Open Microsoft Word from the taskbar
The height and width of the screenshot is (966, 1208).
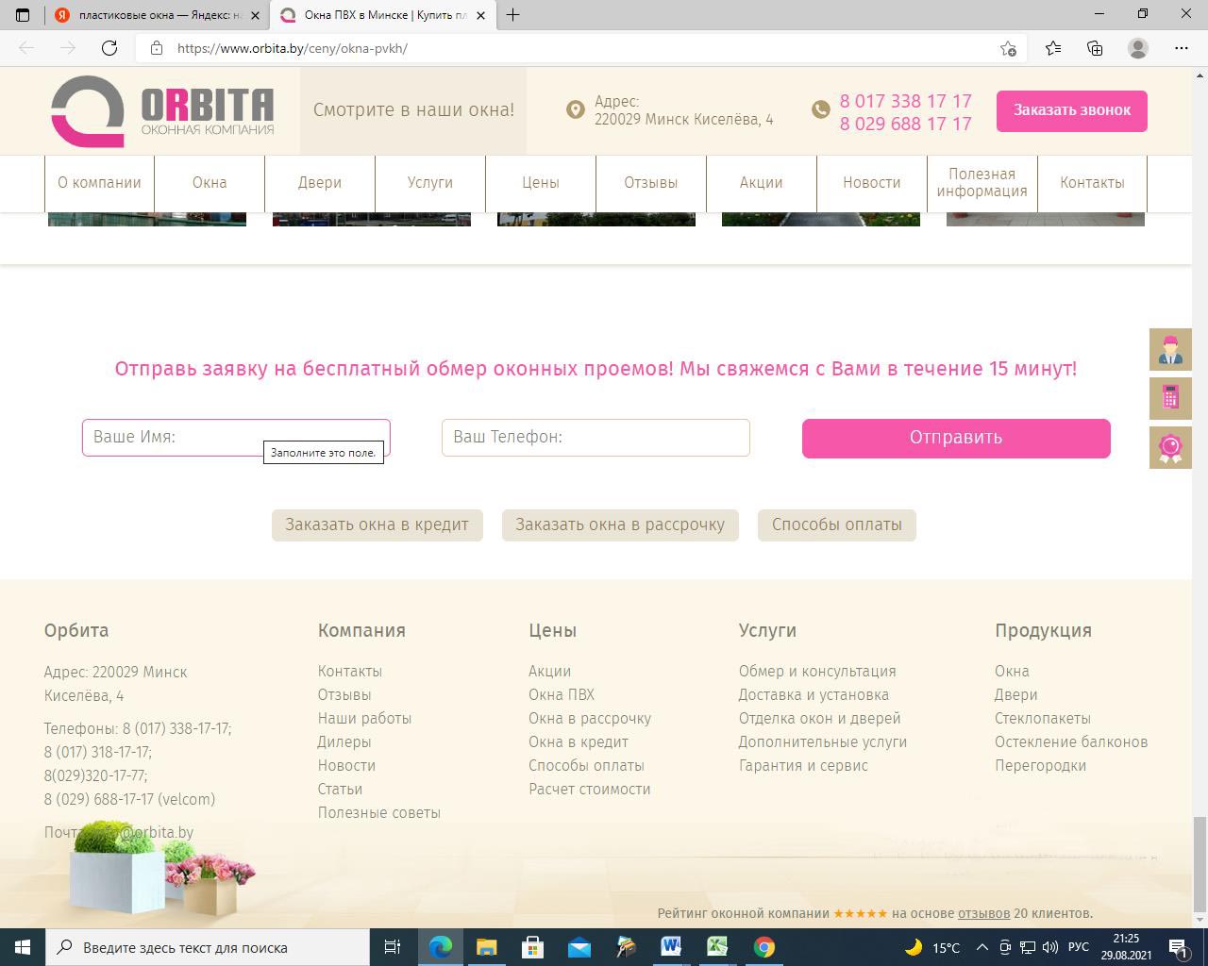click(x=671, y=946)
